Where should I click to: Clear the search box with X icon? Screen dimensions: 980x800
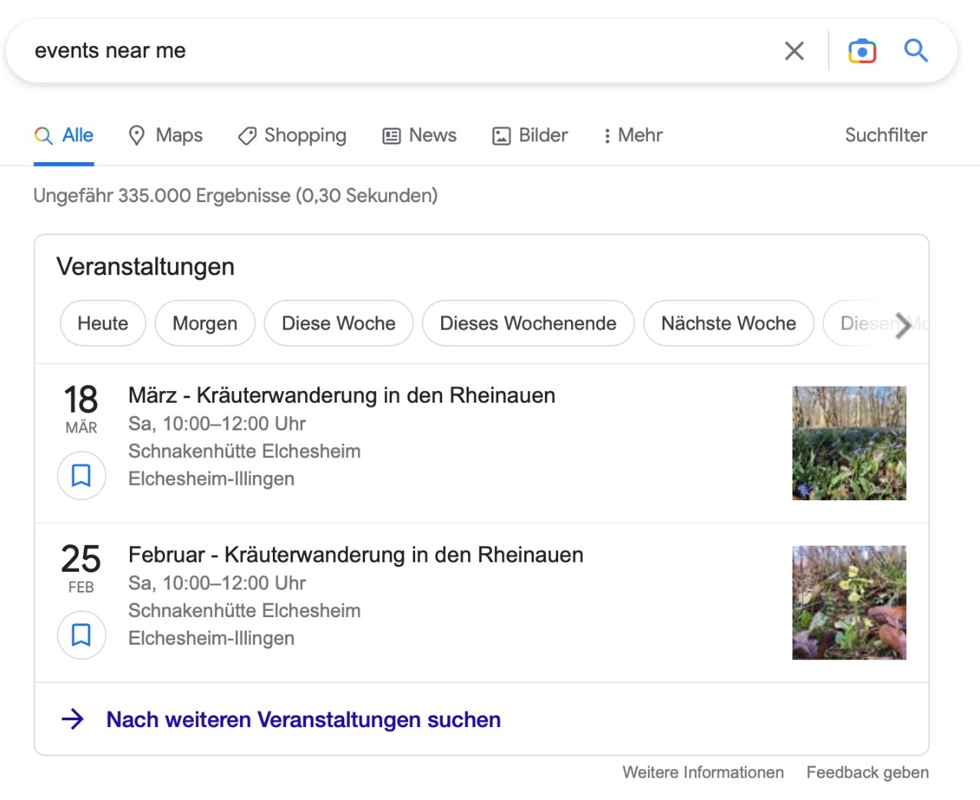[x=794, y=51]
